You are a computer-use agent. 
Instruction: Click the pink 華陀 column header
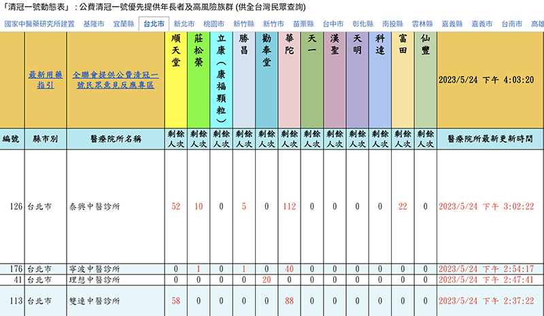[x=290, y=80]
